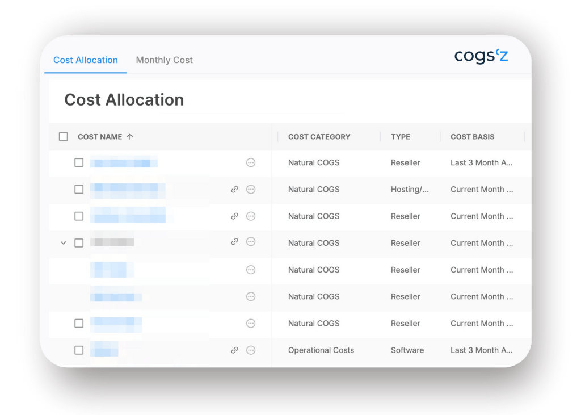Open the cost name link in the Software row
581x415 pixels.
(104, 350)
